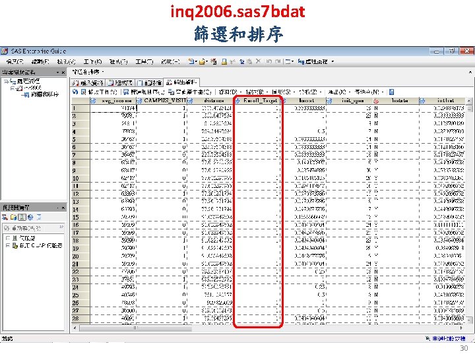Switch to the Input Data tab
This screenshot has height=356, width=475.
(88, 82)
